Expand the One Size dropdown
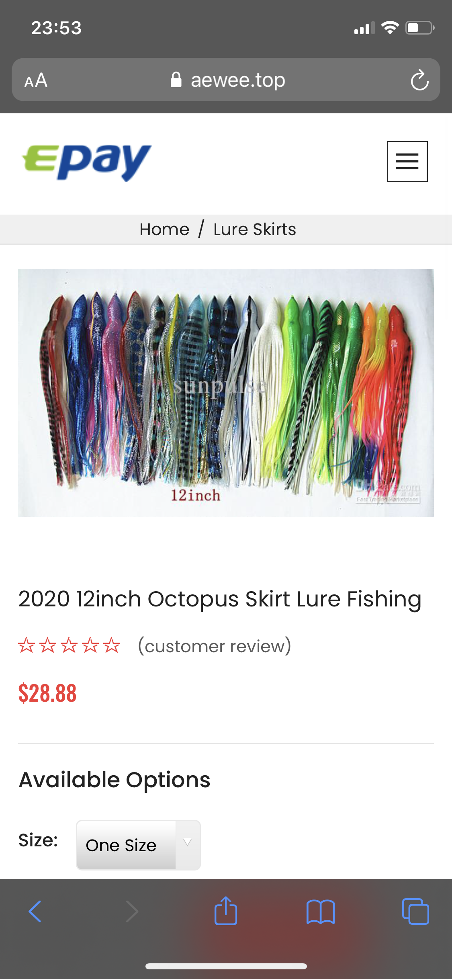 (138, 845)
